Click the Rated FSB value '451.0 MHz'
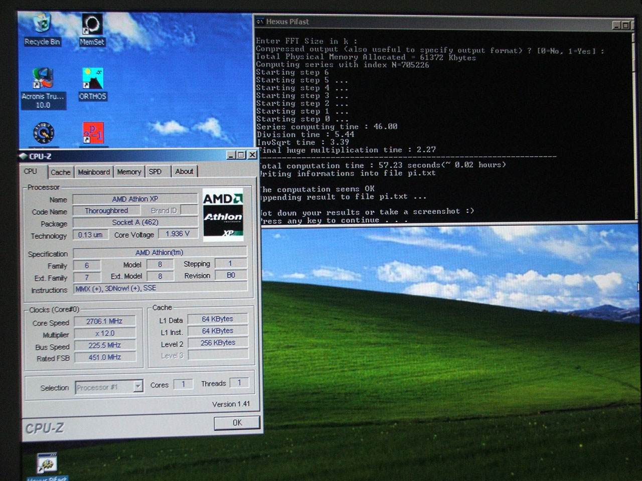642x481 pixels. point(105,357)
